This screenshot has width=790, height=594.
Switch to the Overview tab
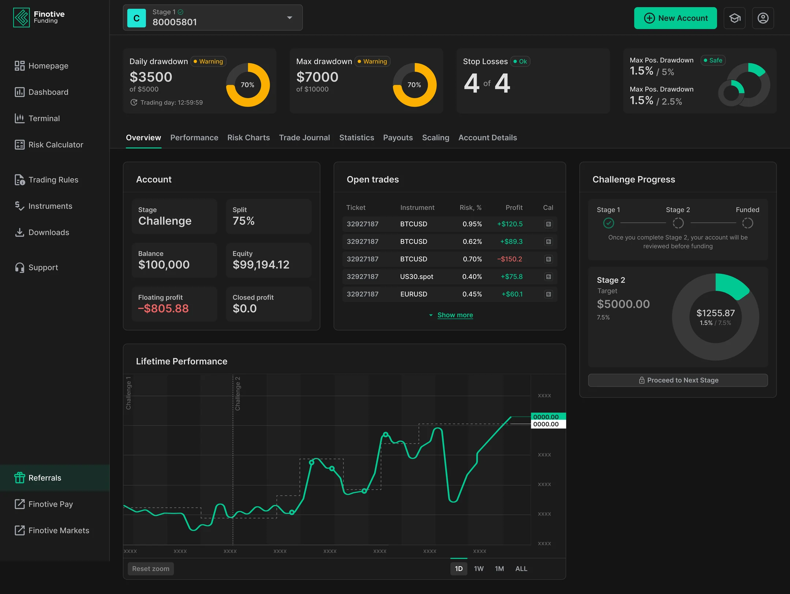pos(143,138)
